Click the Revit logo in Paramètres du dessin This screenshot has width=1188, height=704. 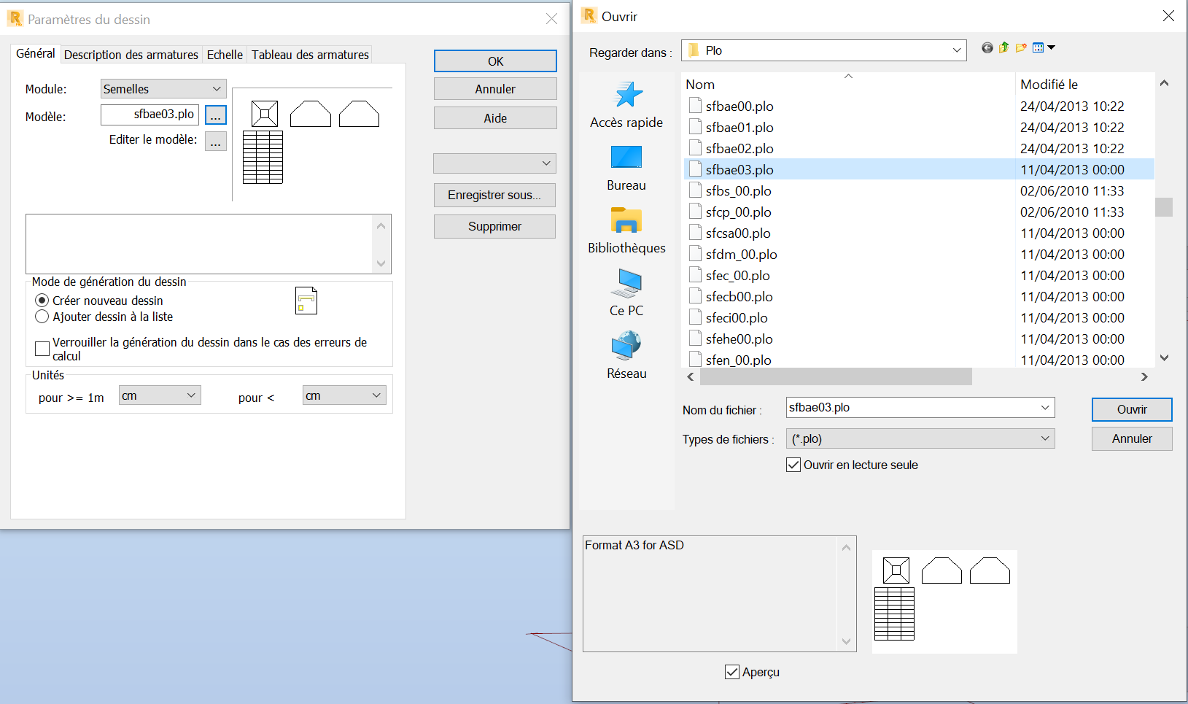pos(15,19)
